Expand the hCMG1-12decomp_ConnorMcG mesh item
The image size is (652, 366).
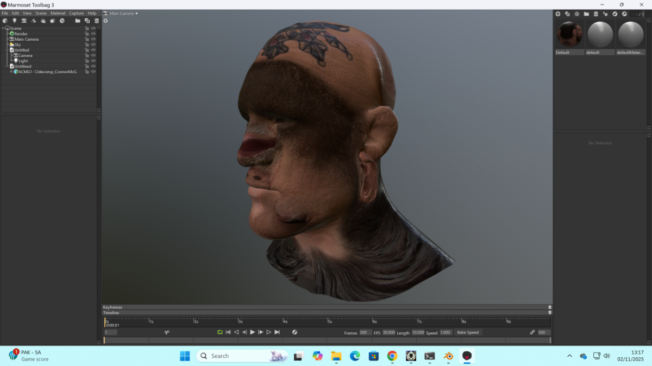point(11,72)
